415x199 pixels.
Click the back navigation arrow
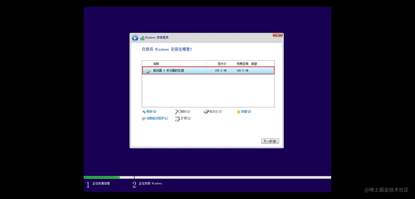(135, 38)
